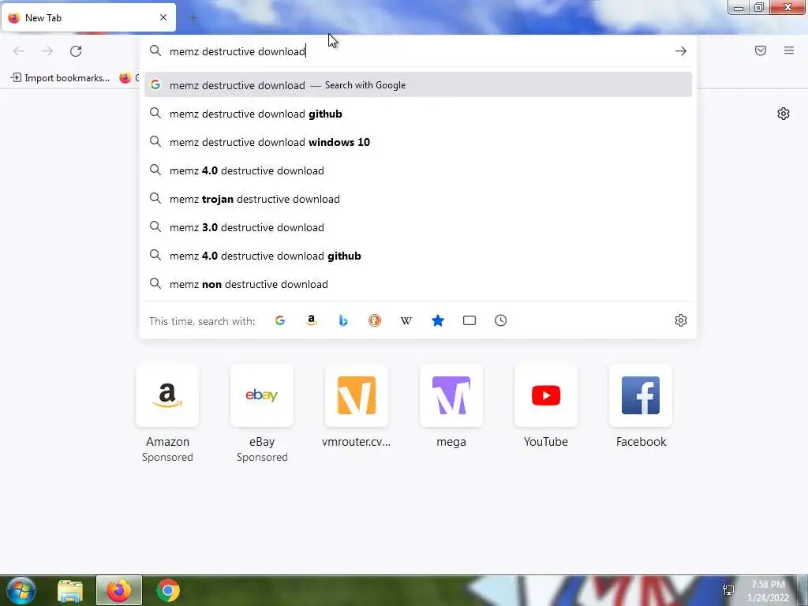Open new tab page personalize gear
Image resolution: width=808 pixels, height=606 pixels.
[x=784, y=114]
